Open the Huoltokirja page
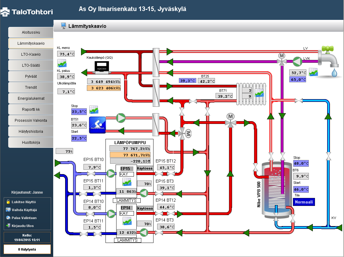 [x=31, y=142]
